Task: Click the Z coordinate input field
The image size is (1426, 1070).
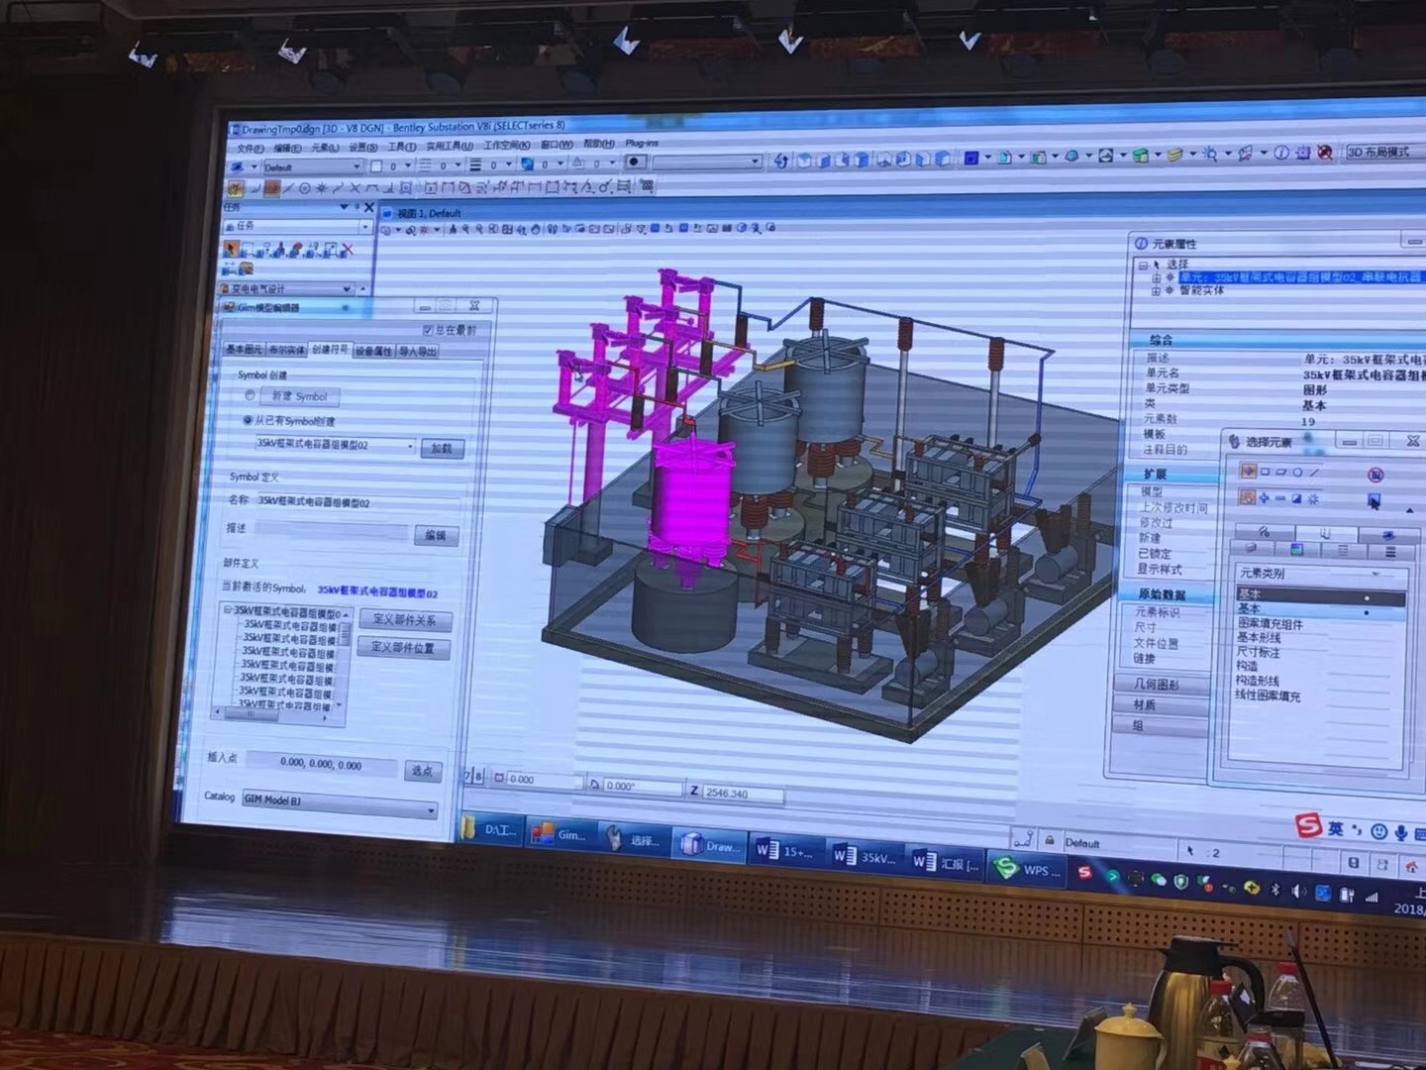Action: click(x=743, y=794)
